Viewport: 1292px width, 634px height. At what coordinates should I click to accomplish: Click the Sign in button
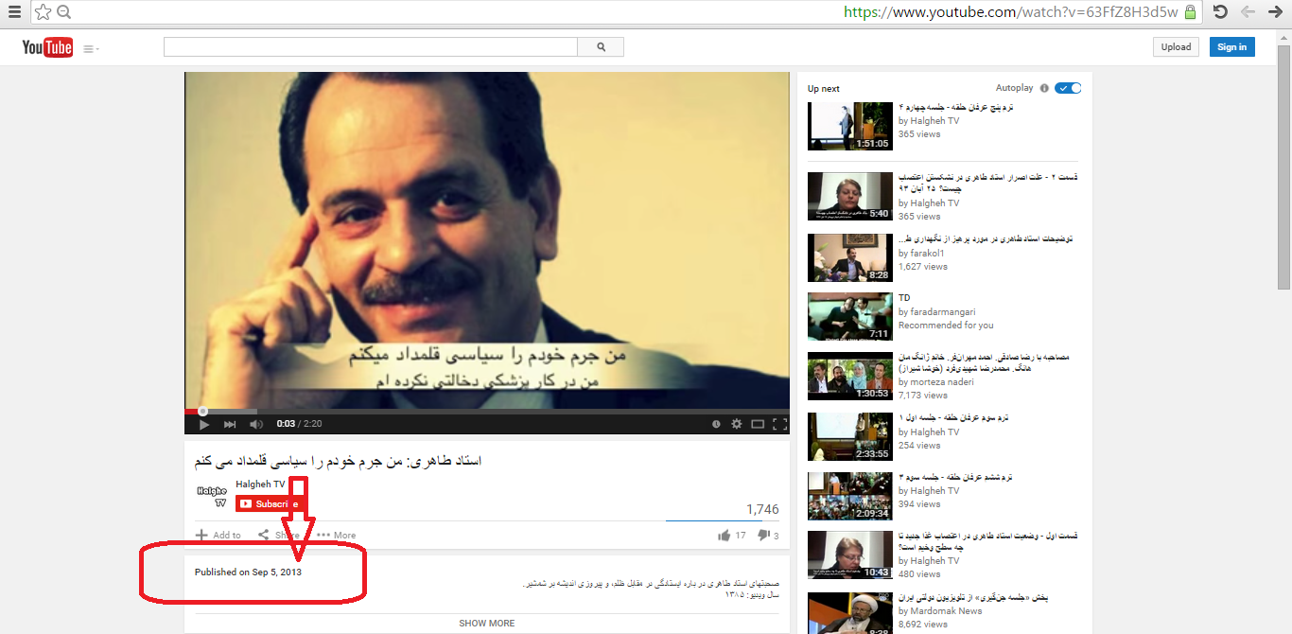tap(1231, 45)
